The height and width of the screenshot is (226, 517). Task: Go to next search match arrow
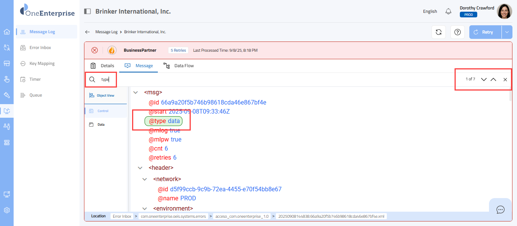pos(484,80)
